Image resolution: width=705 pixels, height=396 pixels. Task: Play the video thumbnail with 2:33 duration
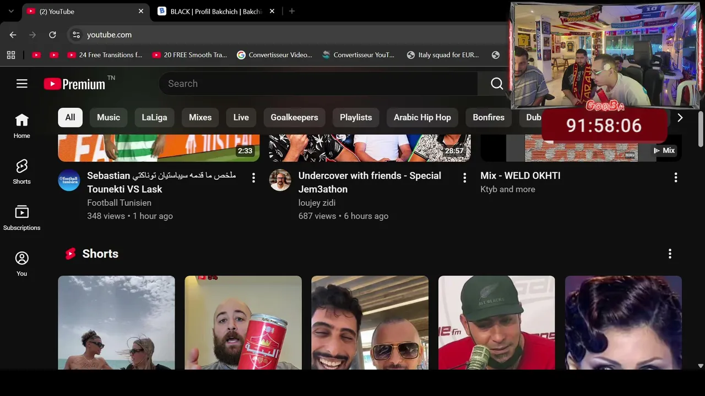[x=159, y=148]
